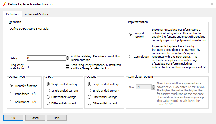
Task: Set Output to Single ended current
Action: (90, 91)
